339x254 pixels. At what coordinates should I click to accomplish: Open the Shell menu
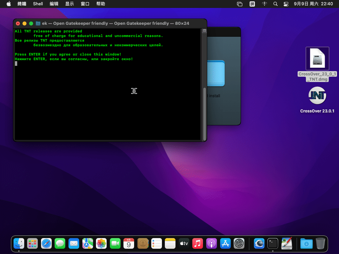38,4
